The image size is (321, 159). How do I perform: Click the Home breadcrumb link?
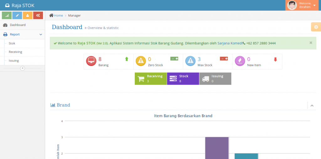(59, 15)
